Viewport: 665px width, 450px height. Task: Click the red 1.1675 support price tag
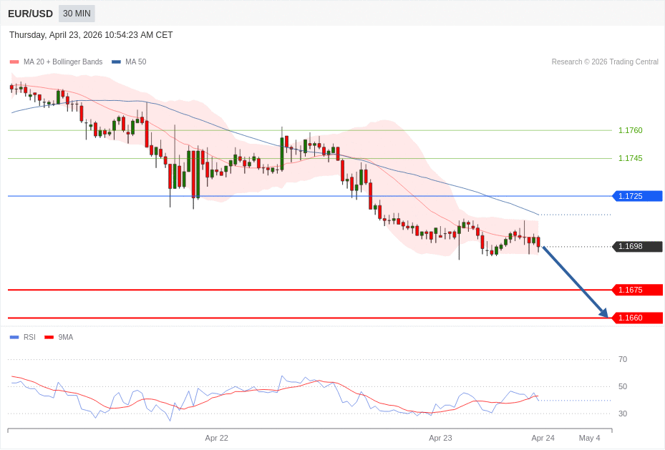636,290
